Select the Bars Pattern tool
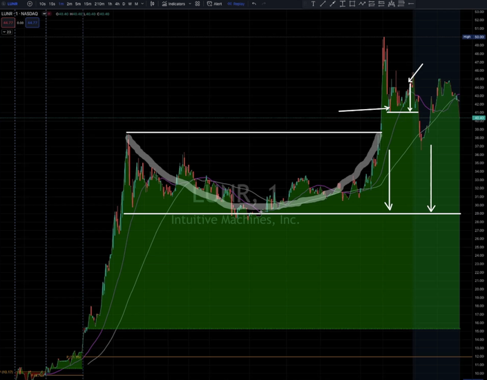Viewport: 487px width, 380px height. point(392,3)
